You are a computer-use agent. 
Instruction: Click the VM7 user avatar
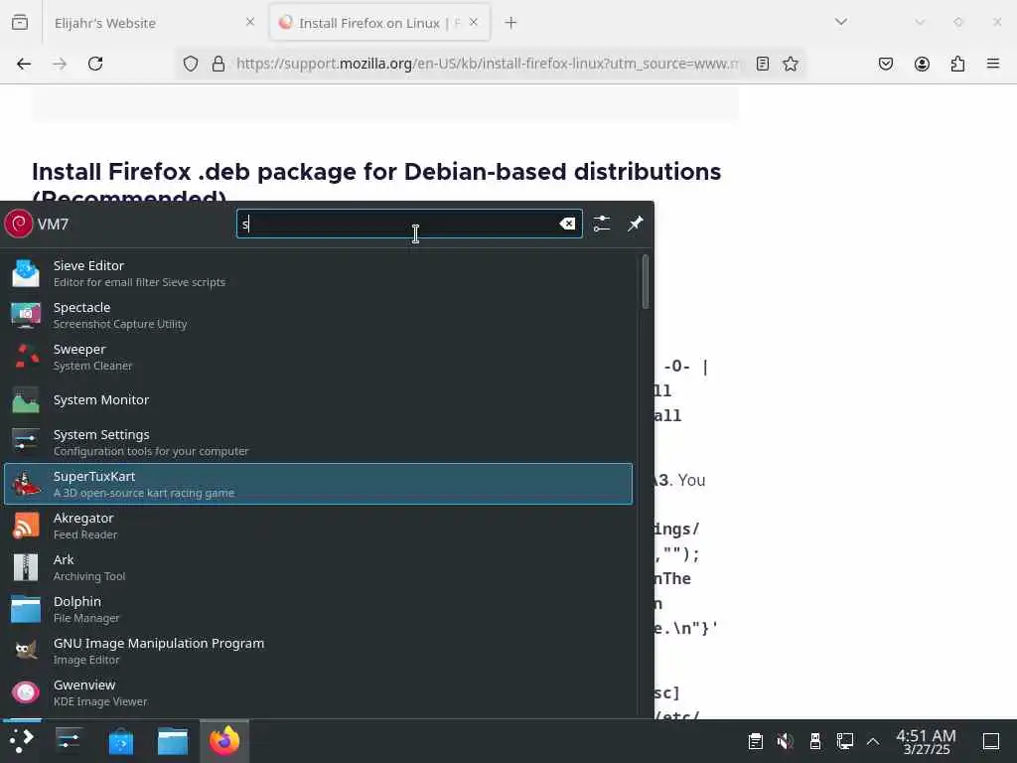click(x=18, y=224)
